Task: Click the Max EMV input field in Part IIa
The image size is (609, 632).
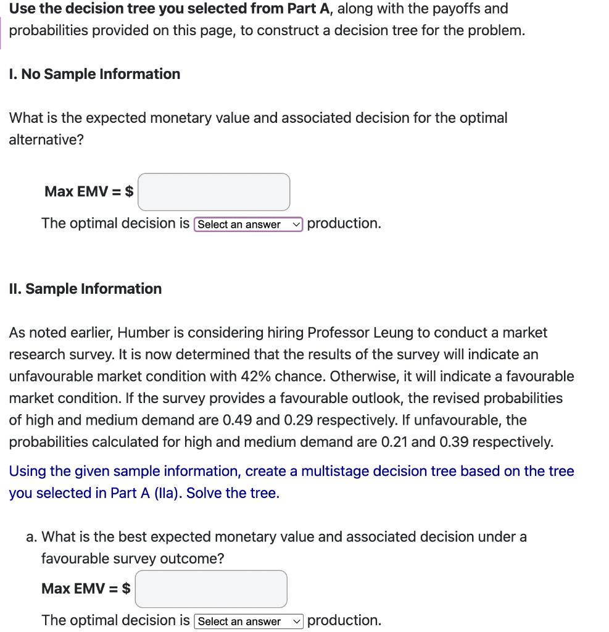Action: tap(210, 589)
